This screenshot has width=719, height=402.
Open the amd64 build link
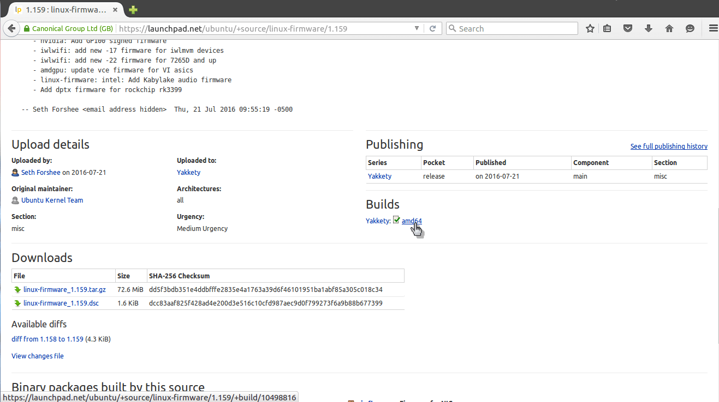tap(412, 221)
